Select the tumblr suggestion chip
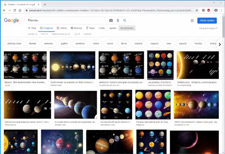Screen dimensions: 225x154 (33, 44)
